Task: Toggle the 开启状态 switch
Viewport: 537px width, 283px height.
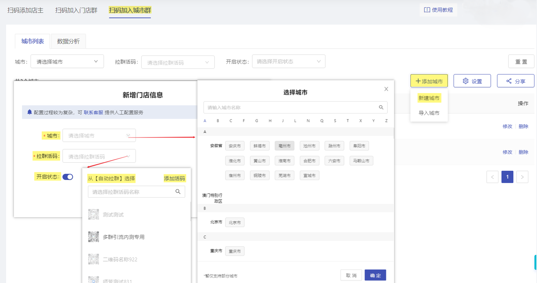Action: pyautogui.click(x=68, y=177)
